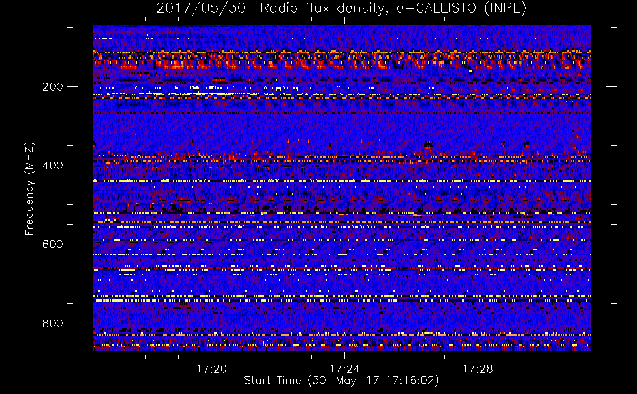Click the Start Time axis label

[341, 381]
